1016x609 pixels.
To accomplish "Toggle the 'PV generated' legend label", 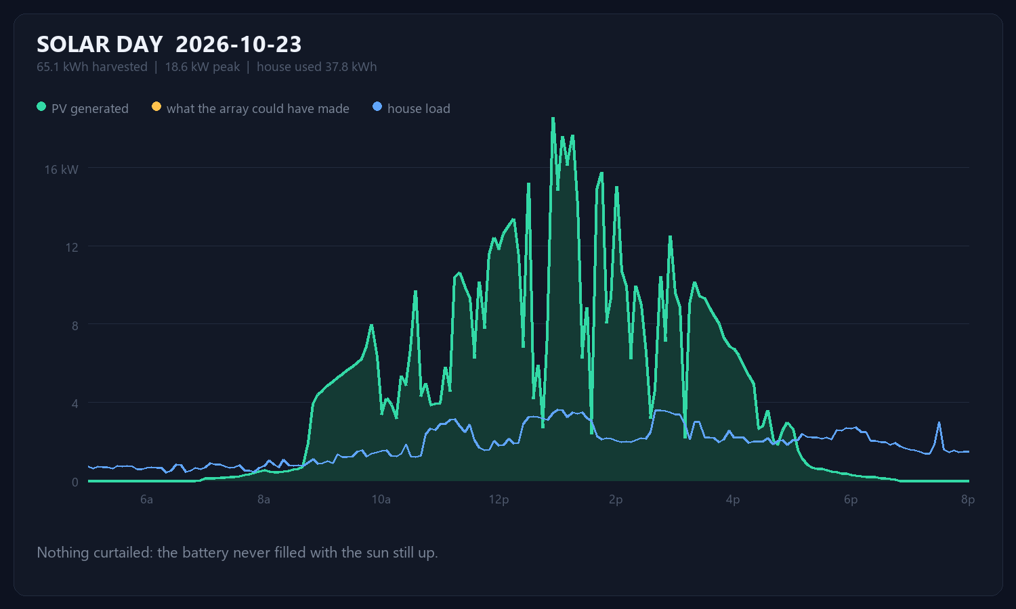I will [x=90, y=108].
